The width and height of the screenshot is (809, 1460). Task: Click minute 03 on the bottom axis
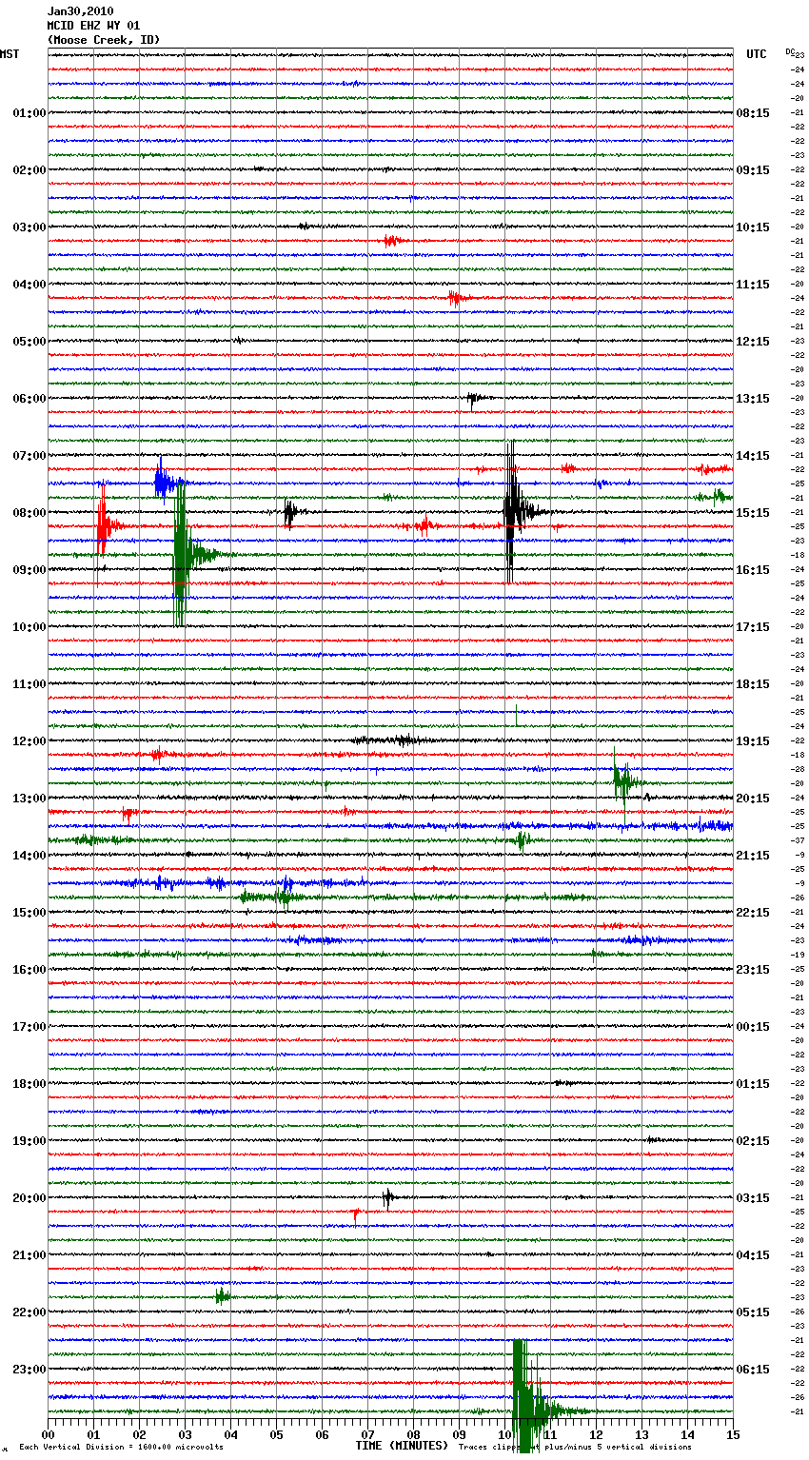click(185, 1434)
